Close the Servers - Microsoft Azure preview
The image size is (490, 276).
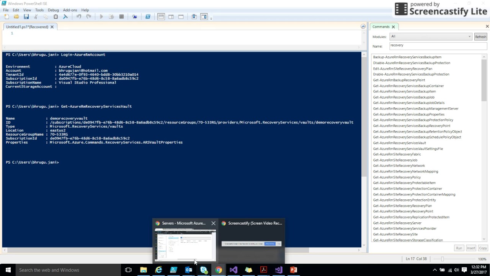point(213,223)
